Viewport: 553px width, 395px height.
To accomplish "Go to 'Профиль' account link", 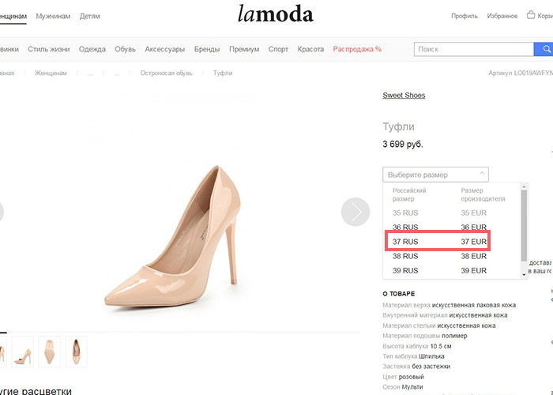I will [x=465, y=16].
